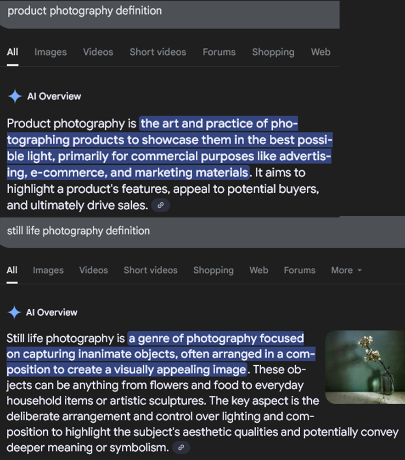This screenshot has height=460, width=405.
Task: Select Short videos tab in product photography results
Action: coord(157,52)
